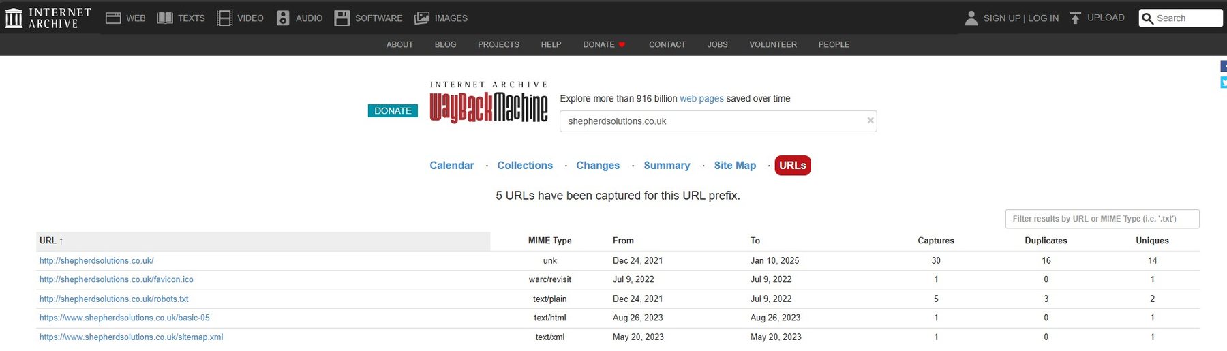Open http://shepherdsolutions.co.uk/ link
1227x351 pixels.
pyautogui.click(x=97, y=260)
